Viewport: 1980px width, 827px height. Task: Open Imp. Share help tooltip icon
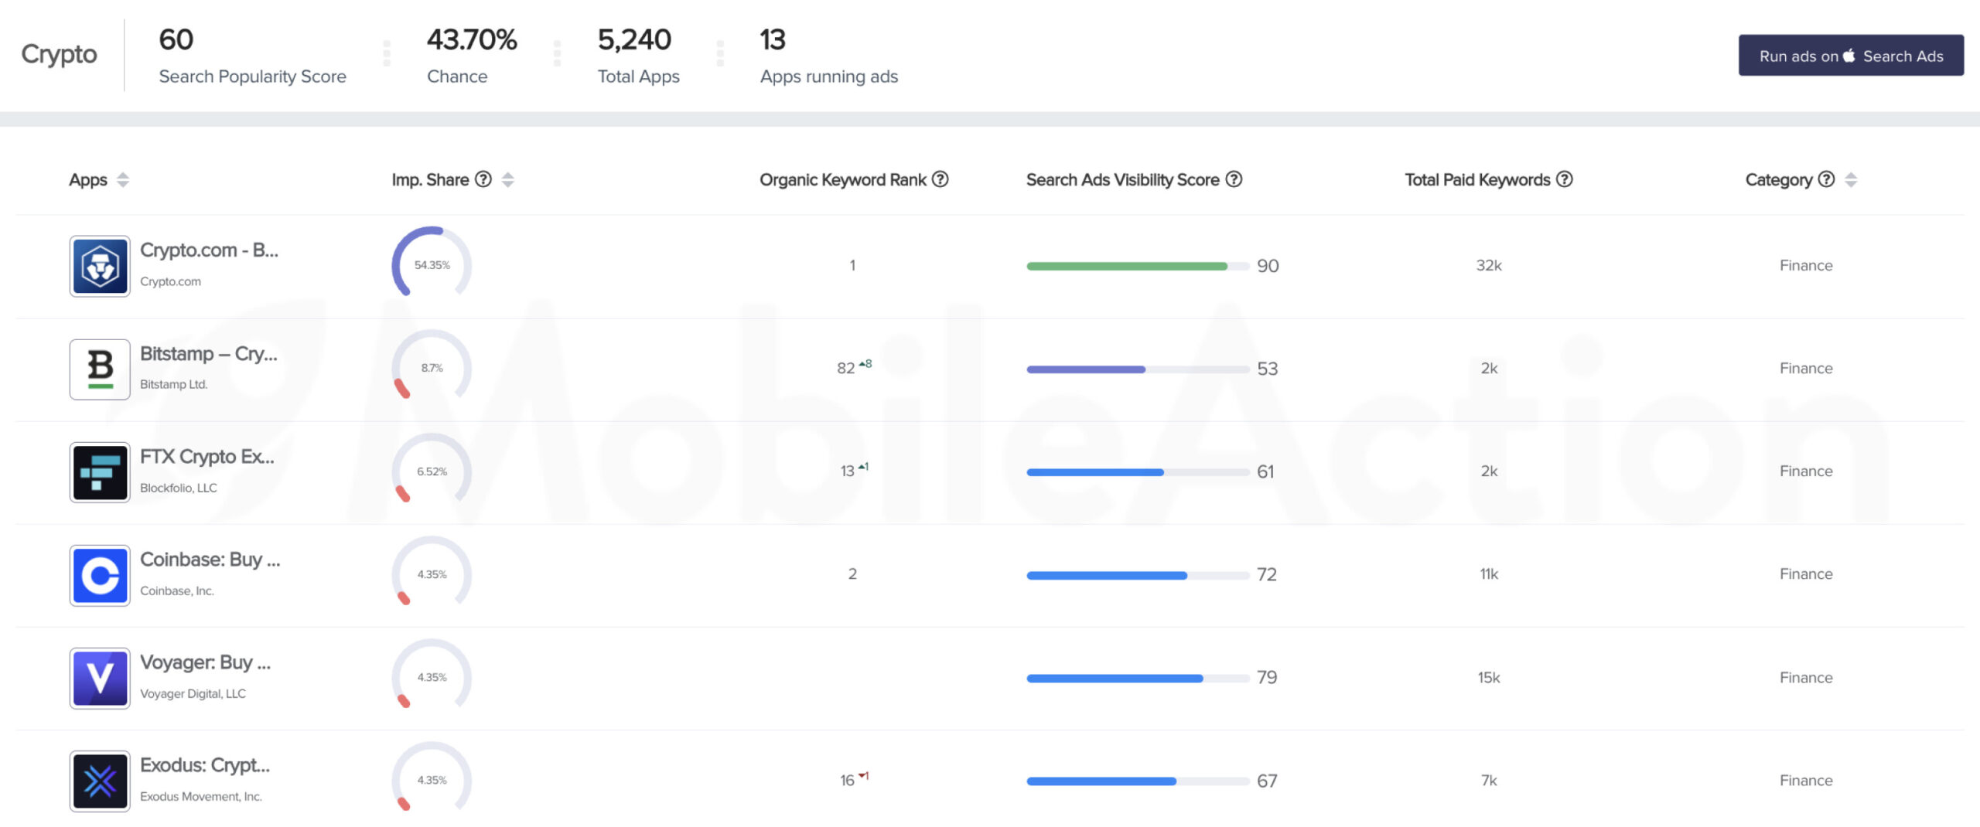(x=483, y=179)
